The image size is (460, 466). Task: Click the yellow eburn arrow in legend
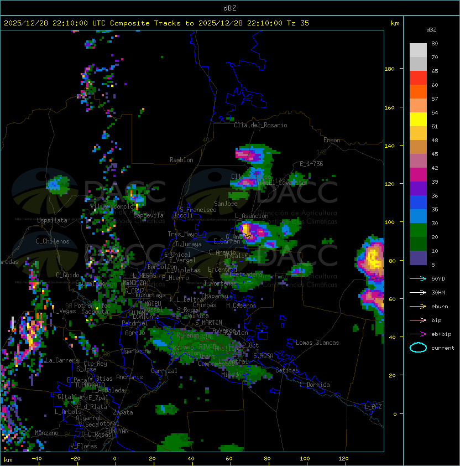(418, 307)
